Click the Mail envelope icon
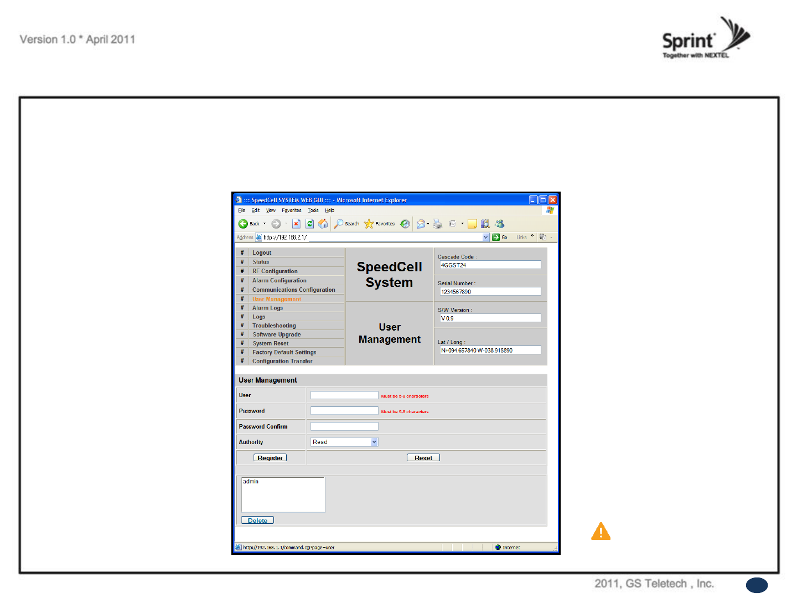This screenshot has height=598, width=797. (x=421, y=224)
